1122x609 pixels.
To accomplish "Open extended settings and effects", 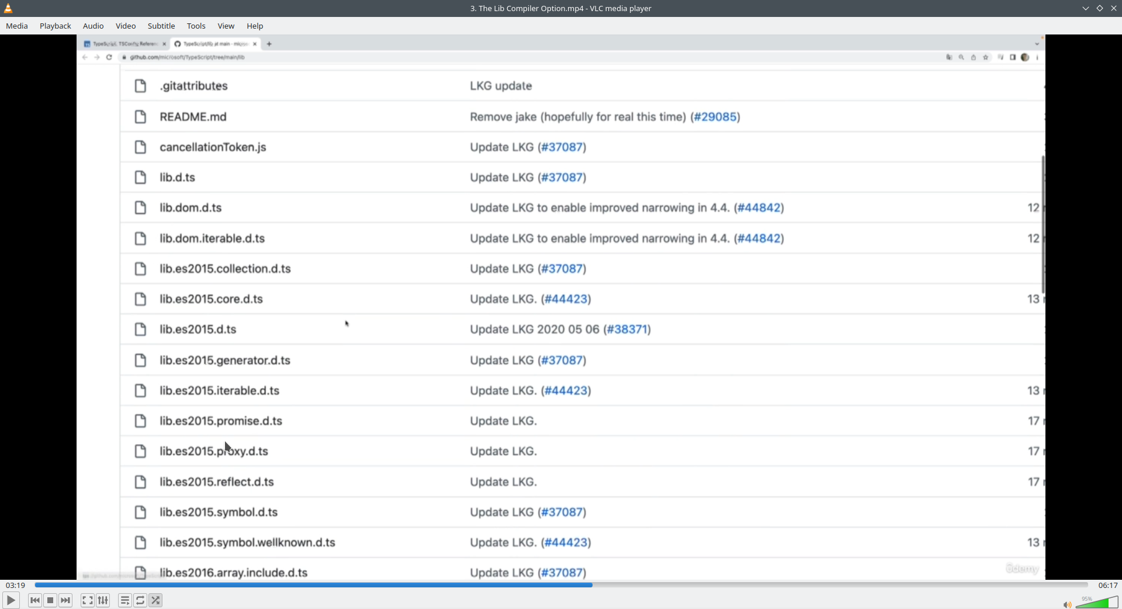I will (x=103, y=600).
